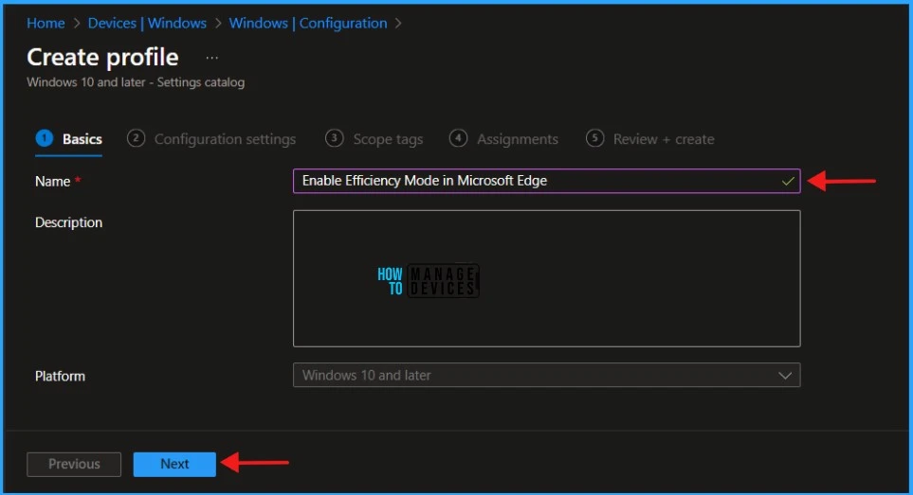Image resolution: width=913 pixels, height=495 pixels.
Task: Open the ellipsis menu beside Create profile
Action: [212, 58]
